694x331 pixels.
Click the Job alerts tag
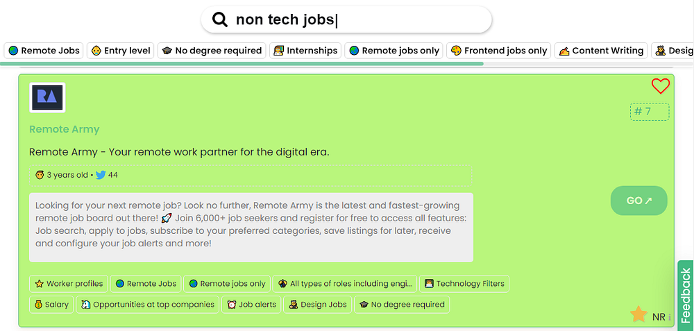click(x=251, y=304)
